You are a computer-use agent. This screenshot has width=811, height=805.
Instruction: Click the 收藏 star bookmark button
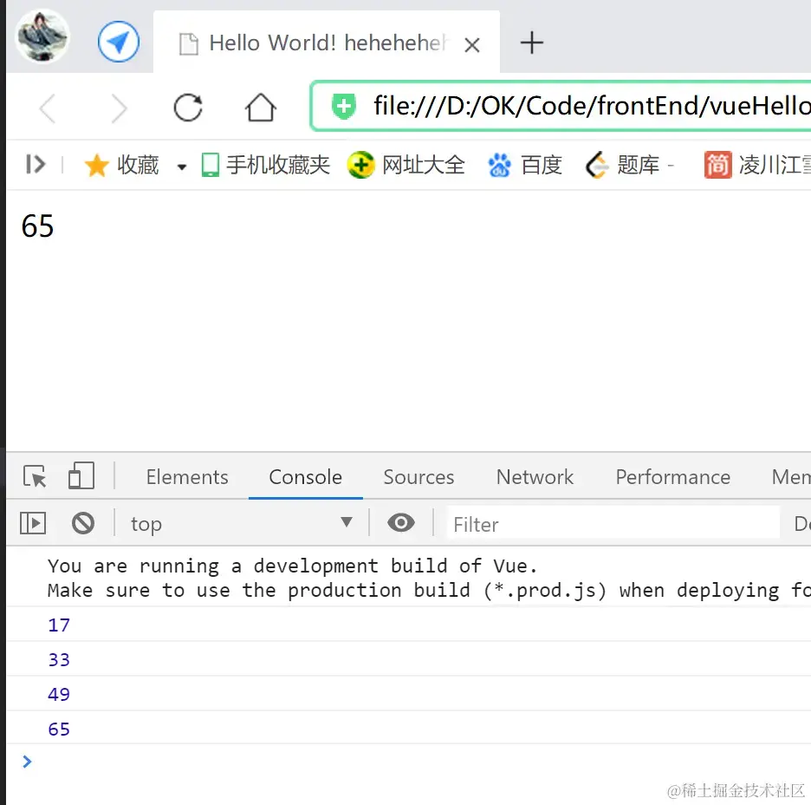pyautogui.click(x=122, y=165)
